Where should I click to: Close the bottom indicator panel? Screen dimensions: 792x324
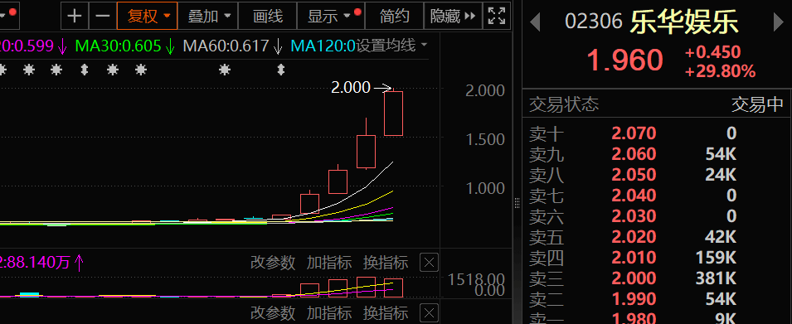(430, 312)
